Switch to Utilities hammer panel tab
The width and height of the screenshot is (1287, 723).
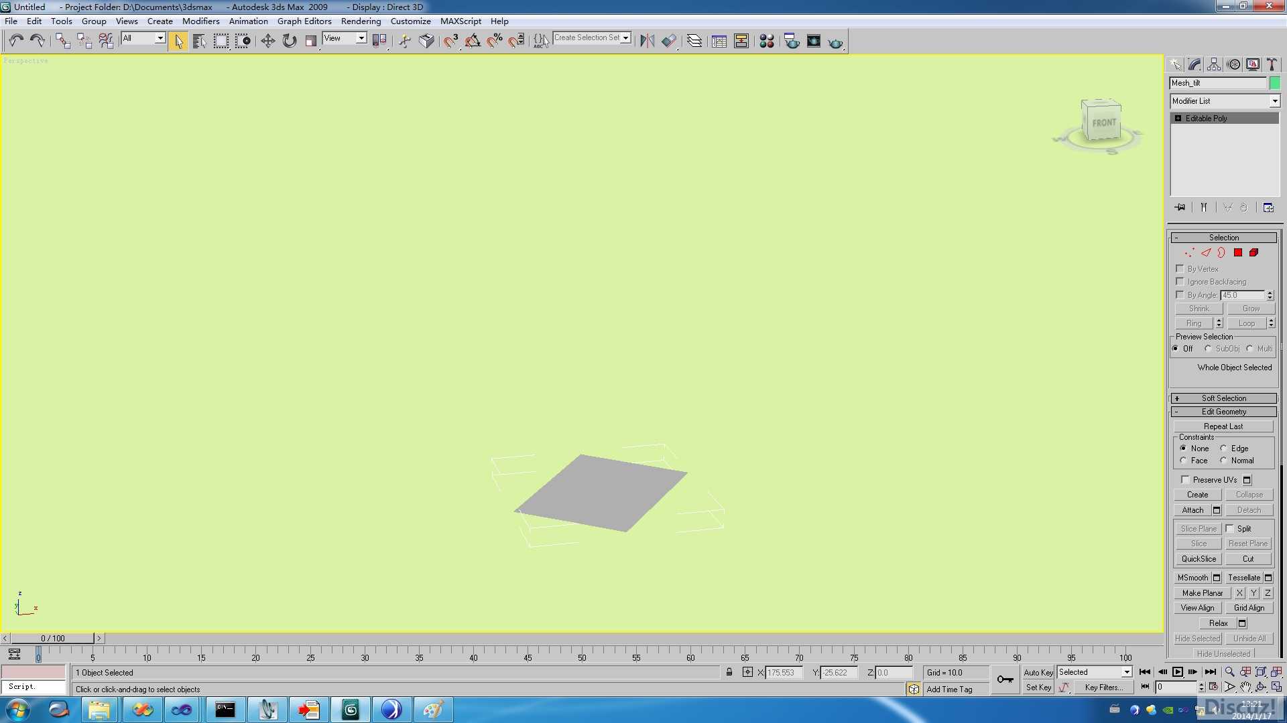point(1272,64)
